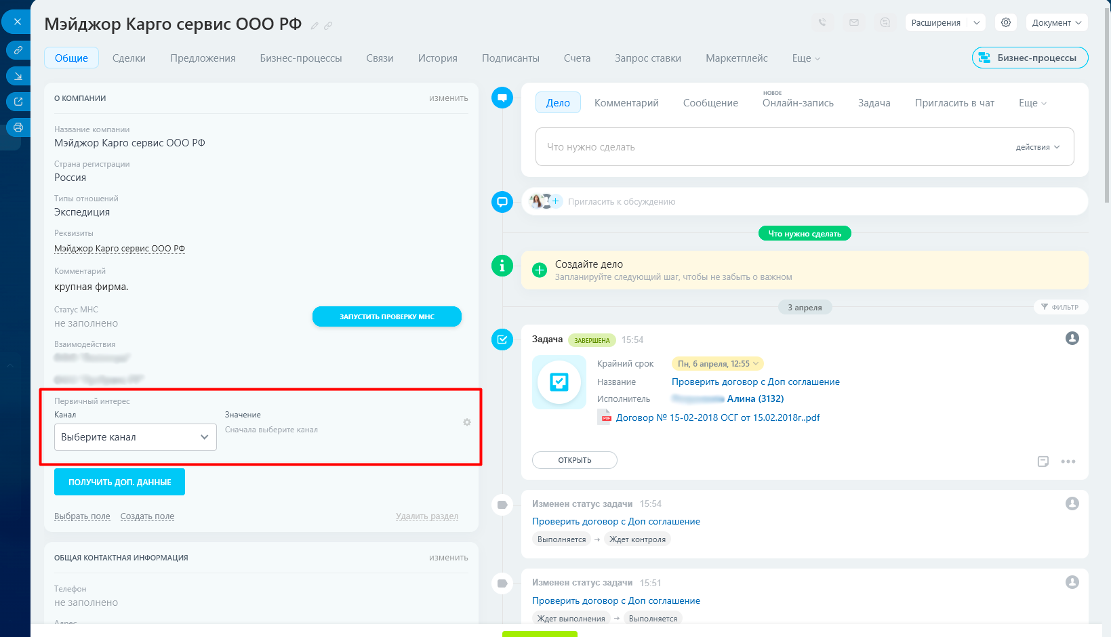Open requisites link Мэйджор Карго сервис ООО РФ

(x=119, y=249)
